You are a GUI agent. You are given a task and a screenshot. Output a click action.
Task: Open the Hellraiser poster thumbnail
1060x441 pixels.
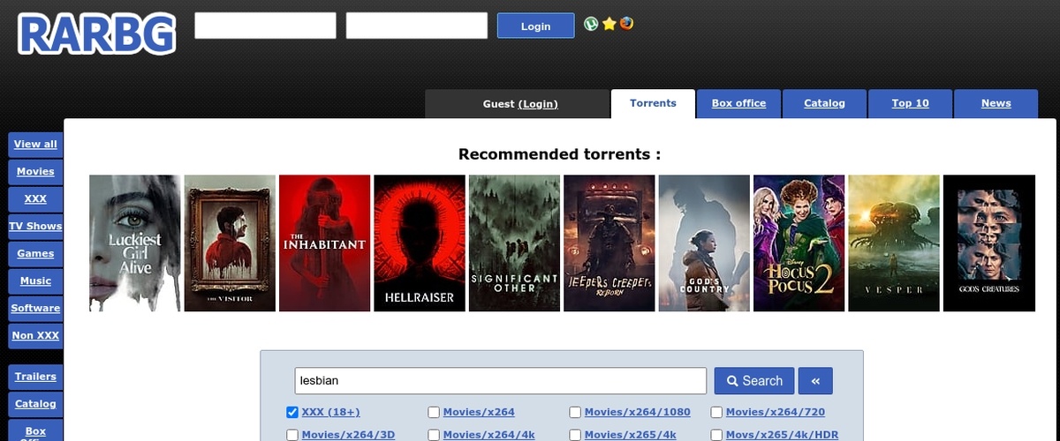(419, 243)
